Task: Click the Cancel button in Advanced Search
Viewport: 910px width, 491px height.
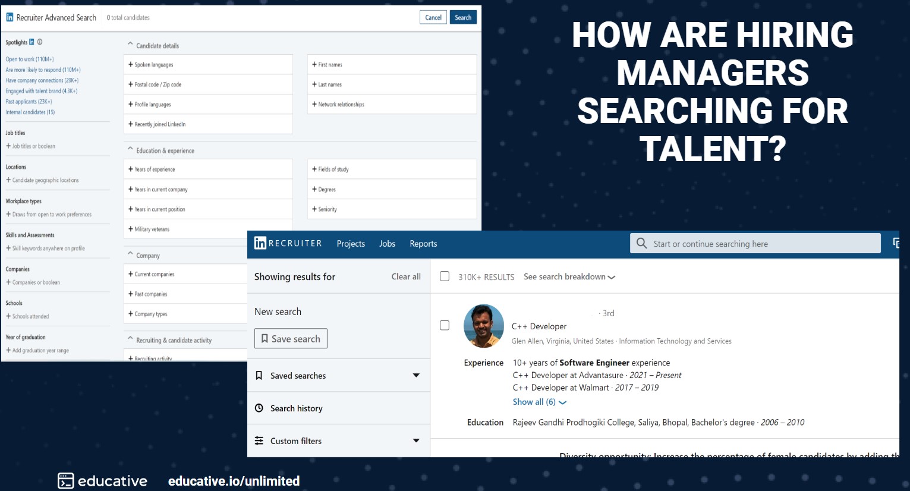Action: (x=433, y=17)
